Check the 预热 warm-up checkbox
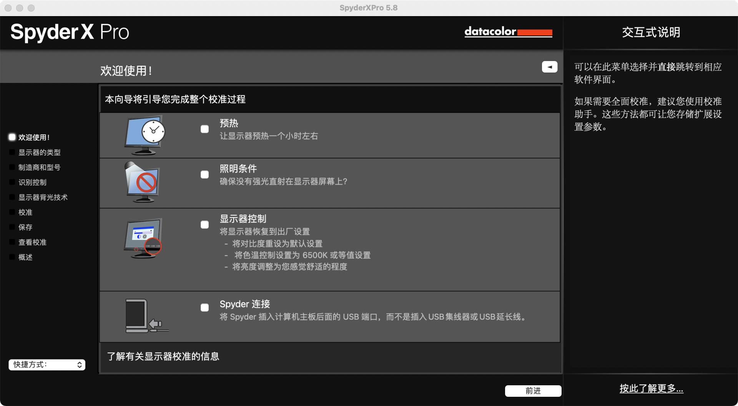738x406 pixels. click(204, 129)
